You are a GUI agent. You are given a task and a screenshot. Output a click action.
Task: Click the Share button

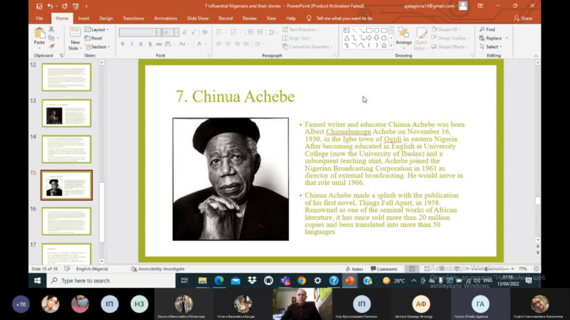click(x=523, y=18)
